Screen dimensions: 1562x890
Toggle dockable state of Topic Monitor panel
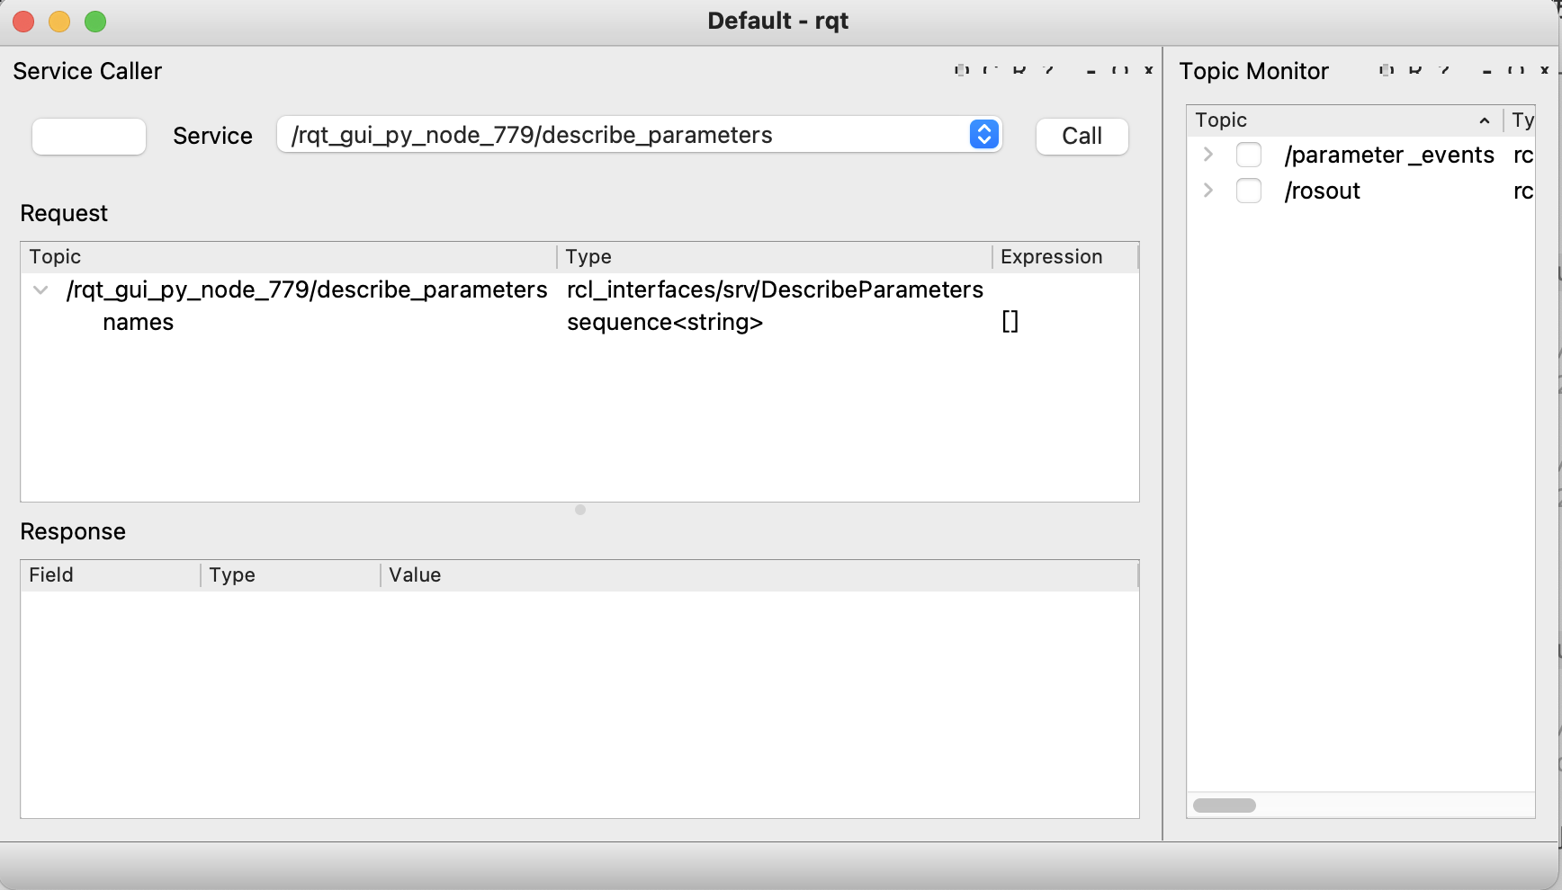[1387, 70]
